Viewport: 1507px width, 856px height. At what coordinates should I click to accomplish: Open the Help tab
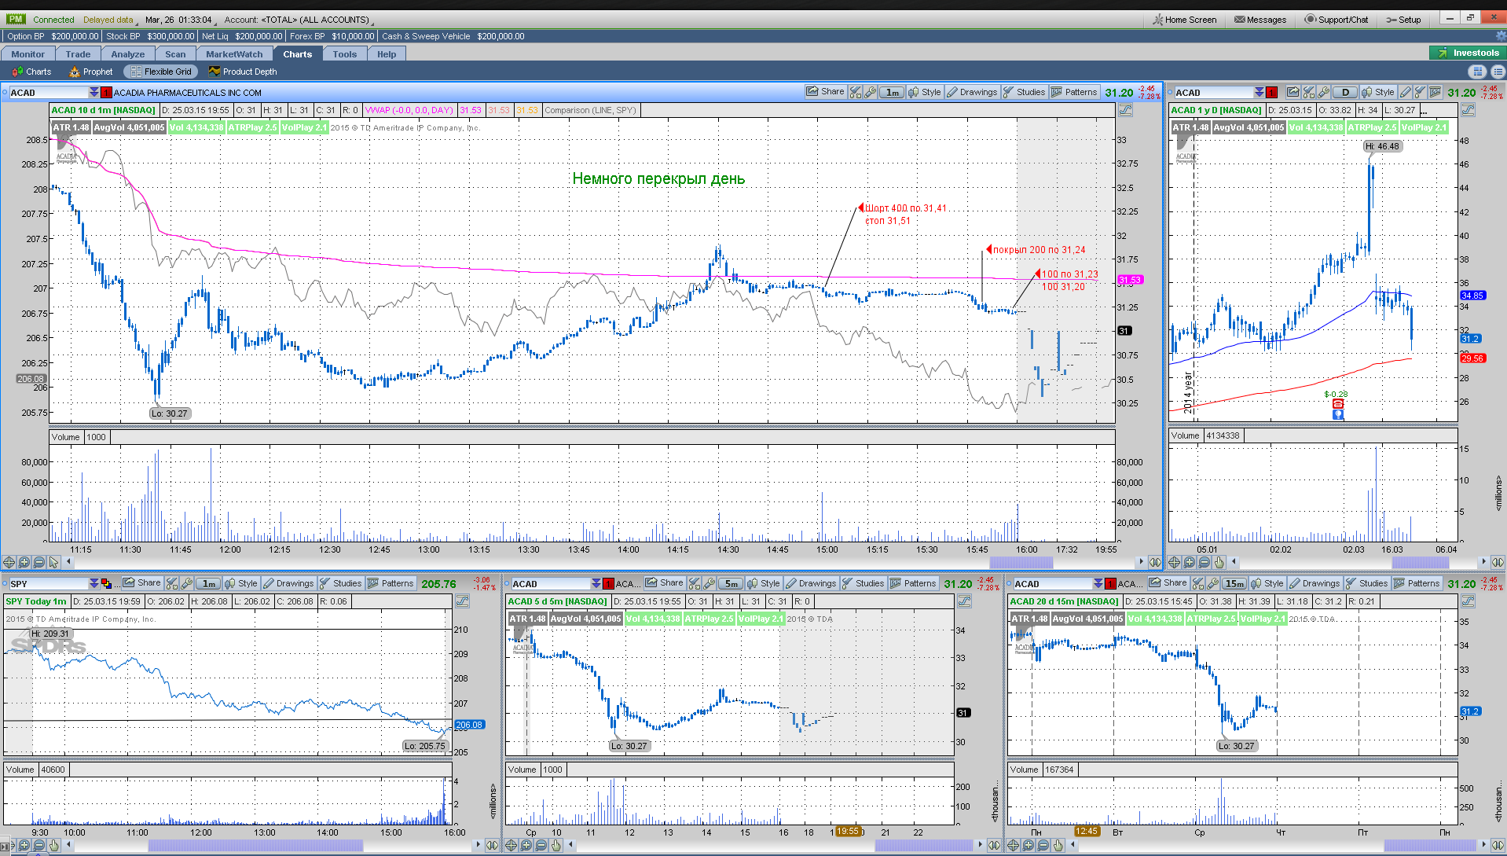click(x=387, y=54)
